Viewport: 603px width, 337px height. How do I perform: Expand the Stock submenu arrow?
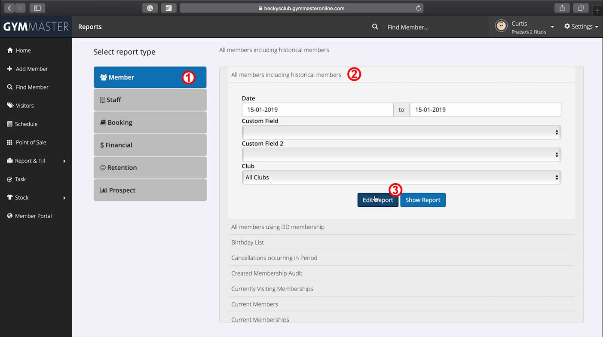pos(64,198)
